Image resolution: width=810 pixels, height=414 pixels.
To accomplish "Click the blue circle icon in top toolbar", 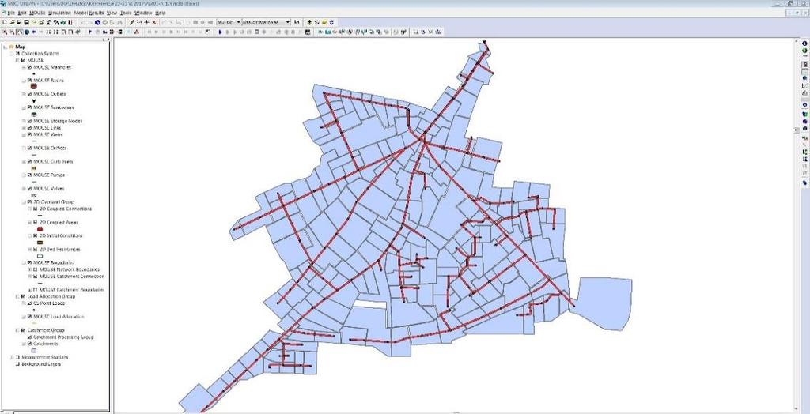I will point(97,22).
